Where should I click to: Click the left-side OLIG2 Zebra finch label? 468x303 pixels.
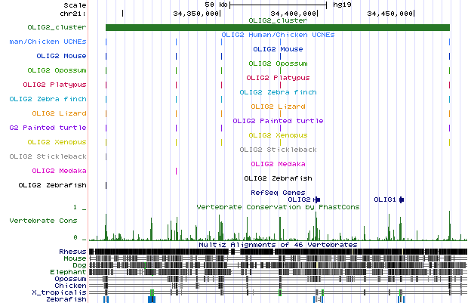[48, 99]
